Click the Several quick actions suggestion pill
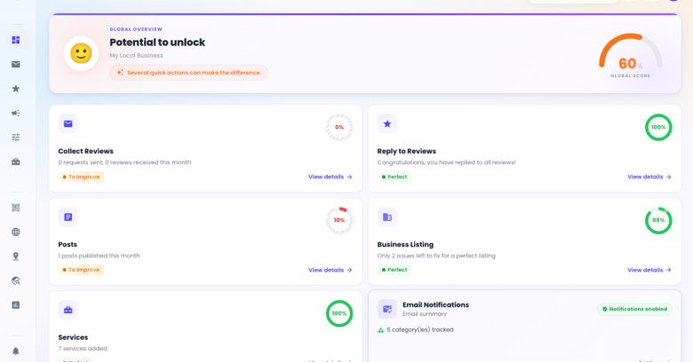The height and width of the screenshot is (362, 693). [x=188, y=73]
